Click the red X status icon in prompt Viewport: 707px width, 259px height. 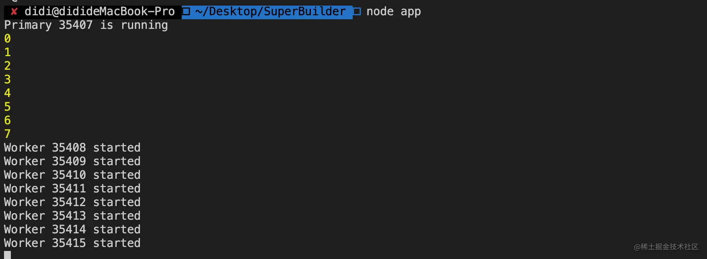coord(14,12)
